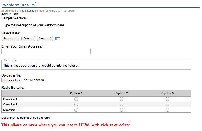Click the red HTML rich text message
The width and height of the screenshot is (202, 131).
point(67,125)
